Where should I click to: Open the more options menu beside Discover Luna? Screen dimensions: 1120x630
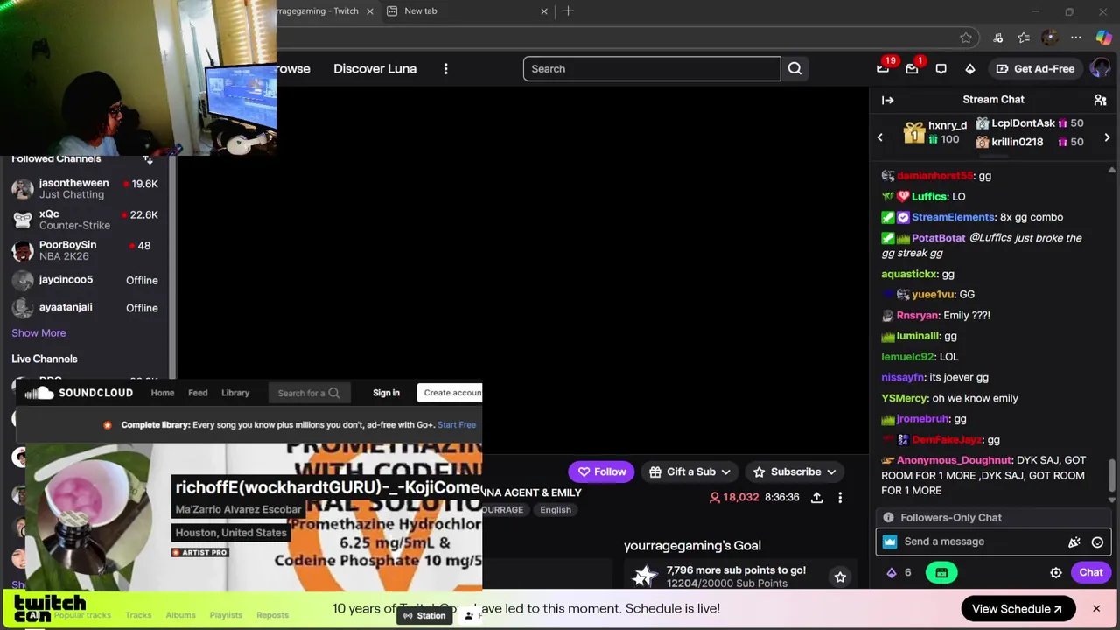pos(445,69)
